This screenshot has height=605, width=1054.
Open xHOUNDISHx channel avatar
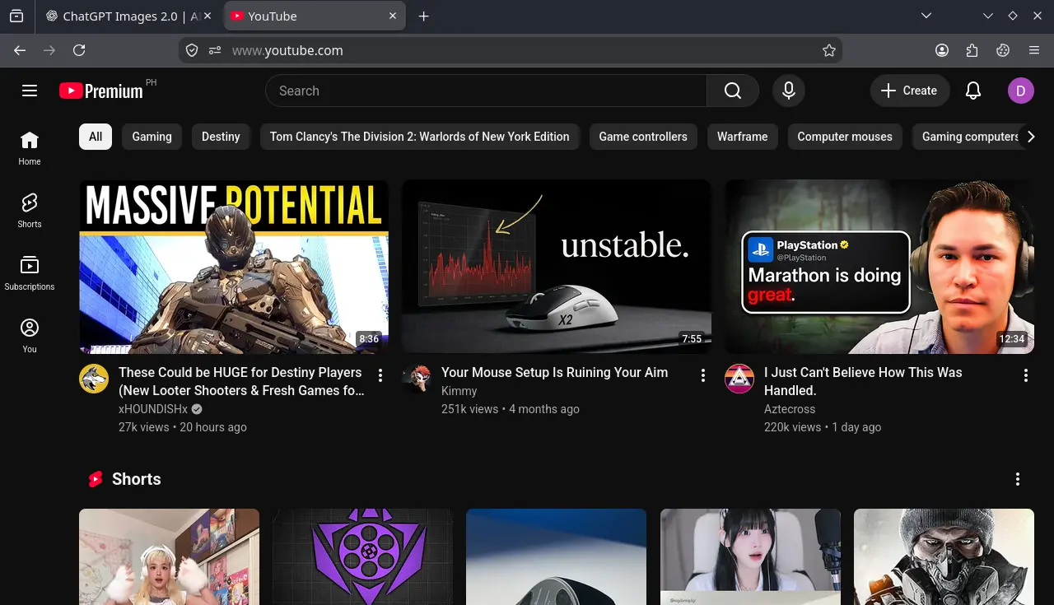coord(94,379)
